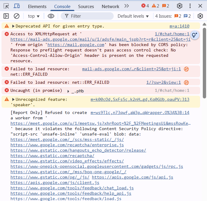Open DevTools settings gear in top bar

[179, 6]
